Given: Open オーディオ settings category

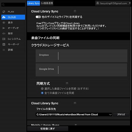Looking at the screenshot, I should point(13,28).
